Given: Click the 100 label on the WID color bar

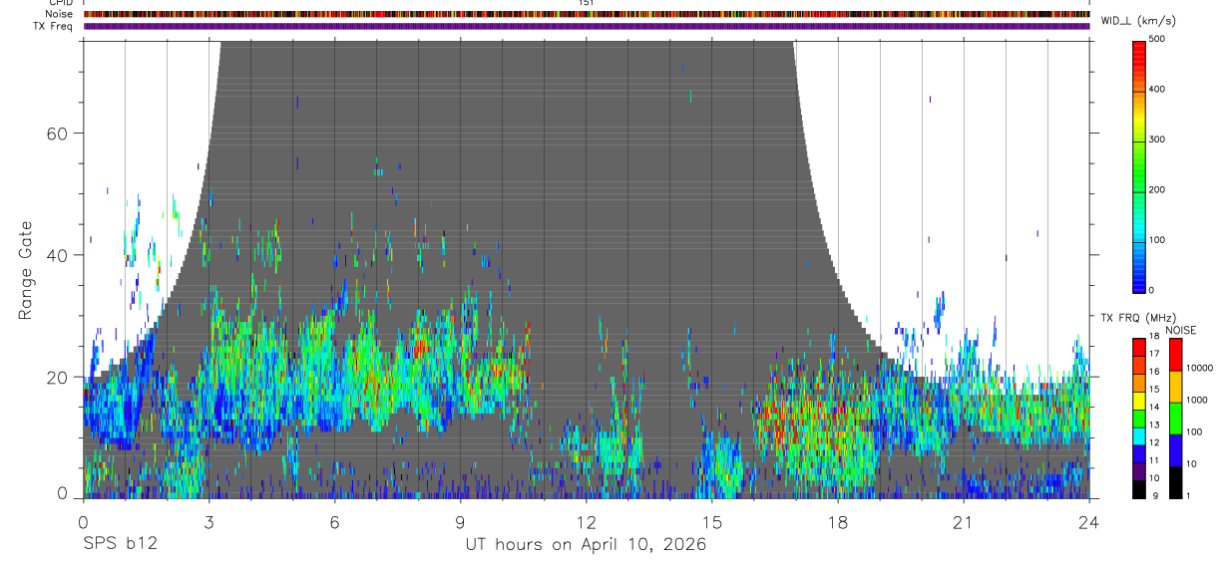Looking at the screenshot, I should click(1158, 240).
